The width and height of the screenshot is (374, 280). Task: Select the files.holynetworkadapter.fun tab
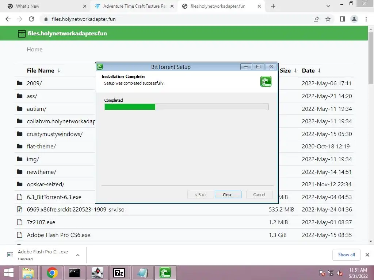(221, 6)
